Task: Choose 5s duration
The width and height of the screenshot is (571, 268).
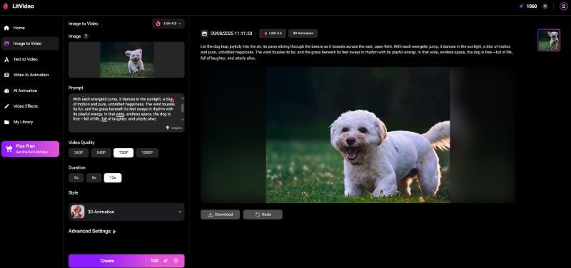Action: (76, 177)
